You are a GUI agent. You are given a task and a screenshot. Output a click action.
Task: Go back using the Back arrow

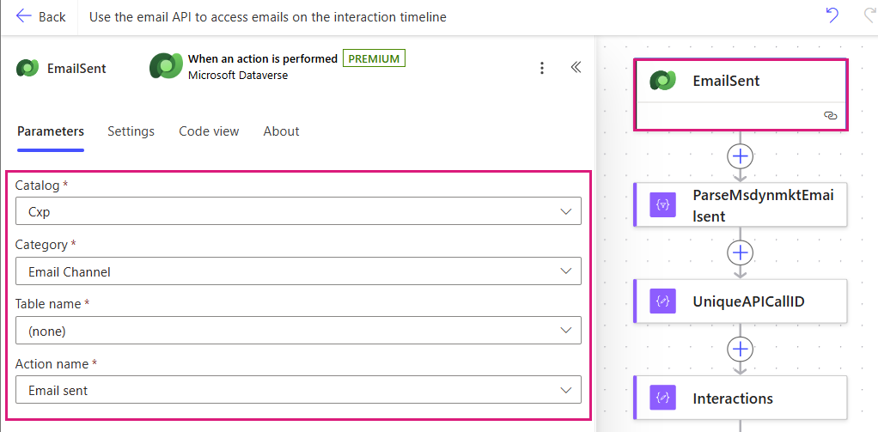coord(40,17)
